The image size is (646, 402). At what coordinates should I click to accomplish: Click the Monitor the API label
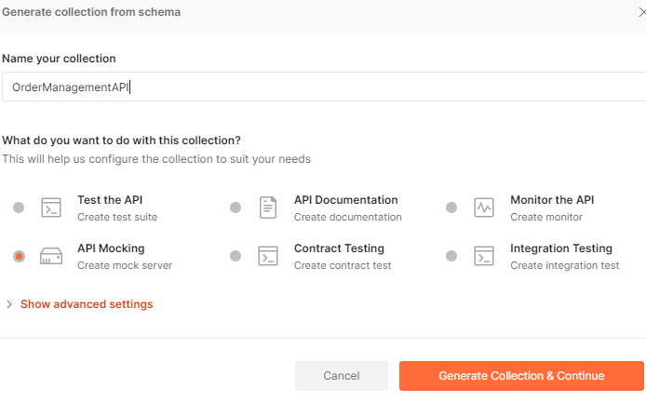(x=552, y=200)
